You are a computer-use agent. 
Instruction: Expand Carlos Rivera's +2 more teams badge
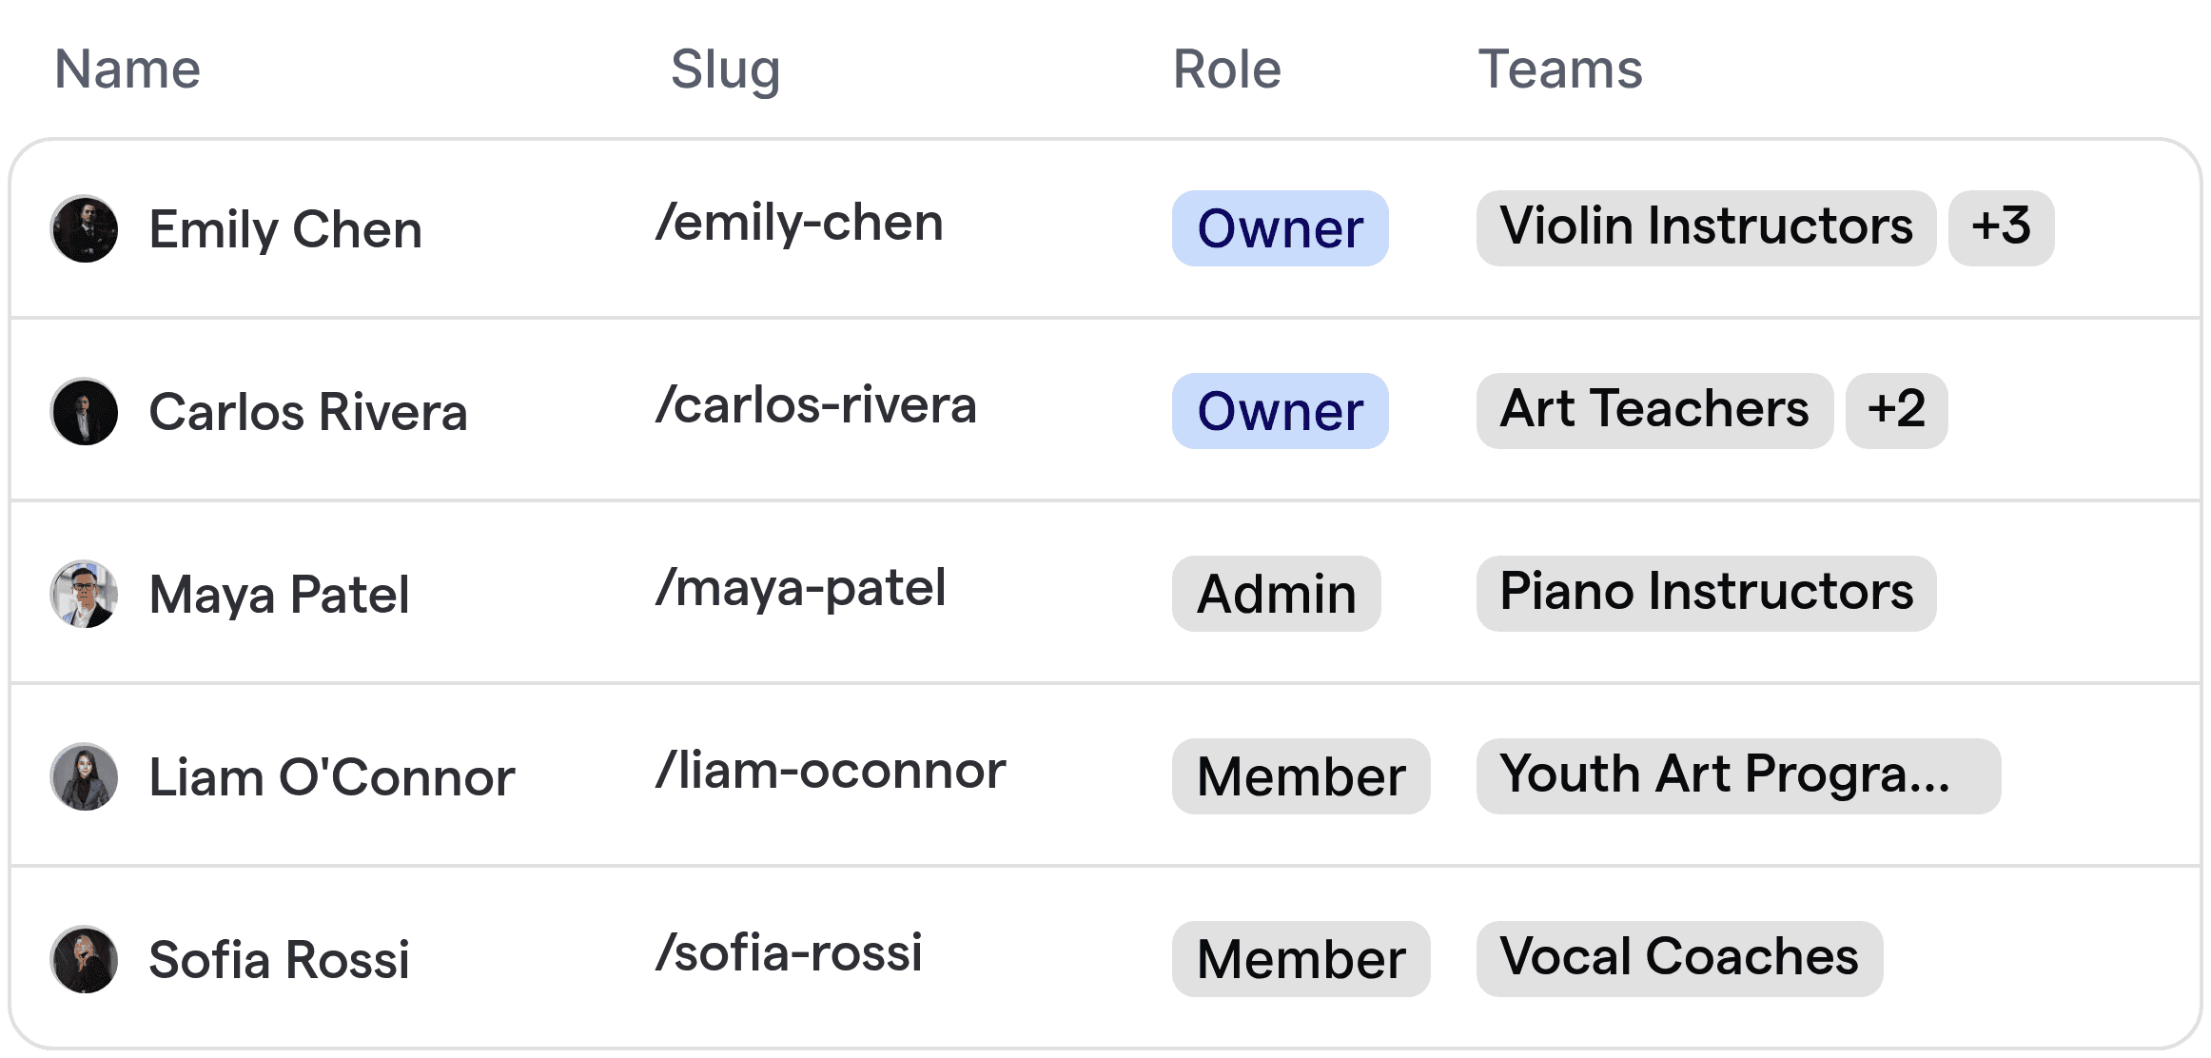click(x=1895, y=411)
